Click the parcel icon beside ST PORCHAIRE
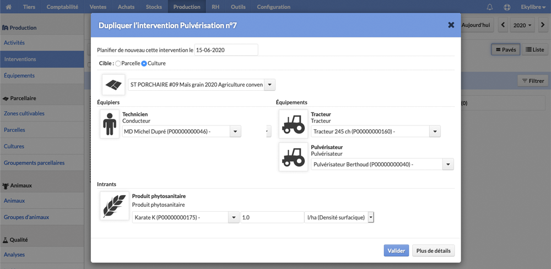 click(x=114, y=85)
